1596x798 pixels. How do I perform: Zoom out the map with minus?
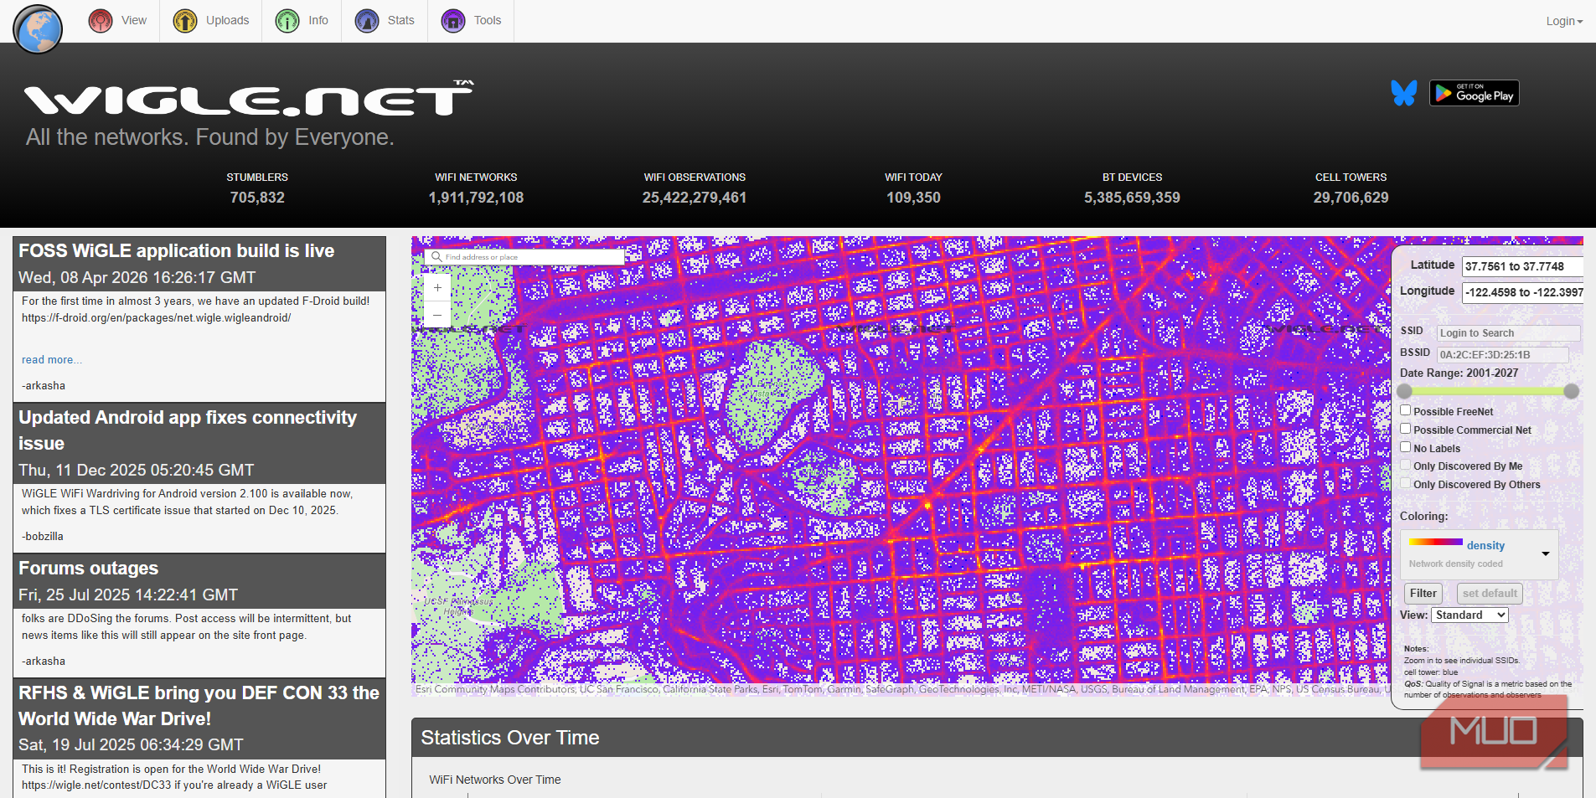pos(437,315)
